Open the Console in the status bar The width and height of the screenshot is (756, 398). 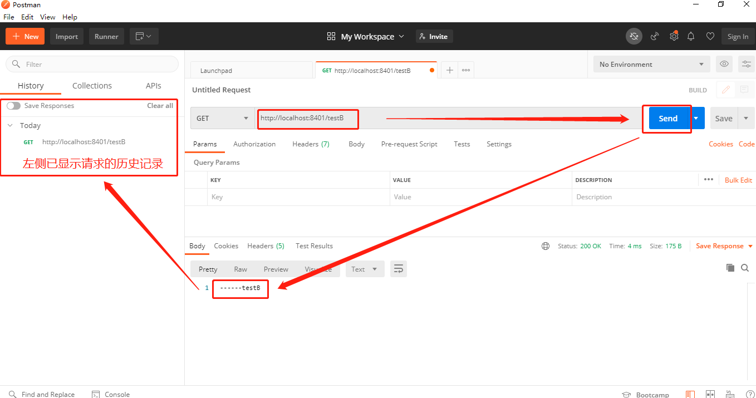(x=111, y=394)
